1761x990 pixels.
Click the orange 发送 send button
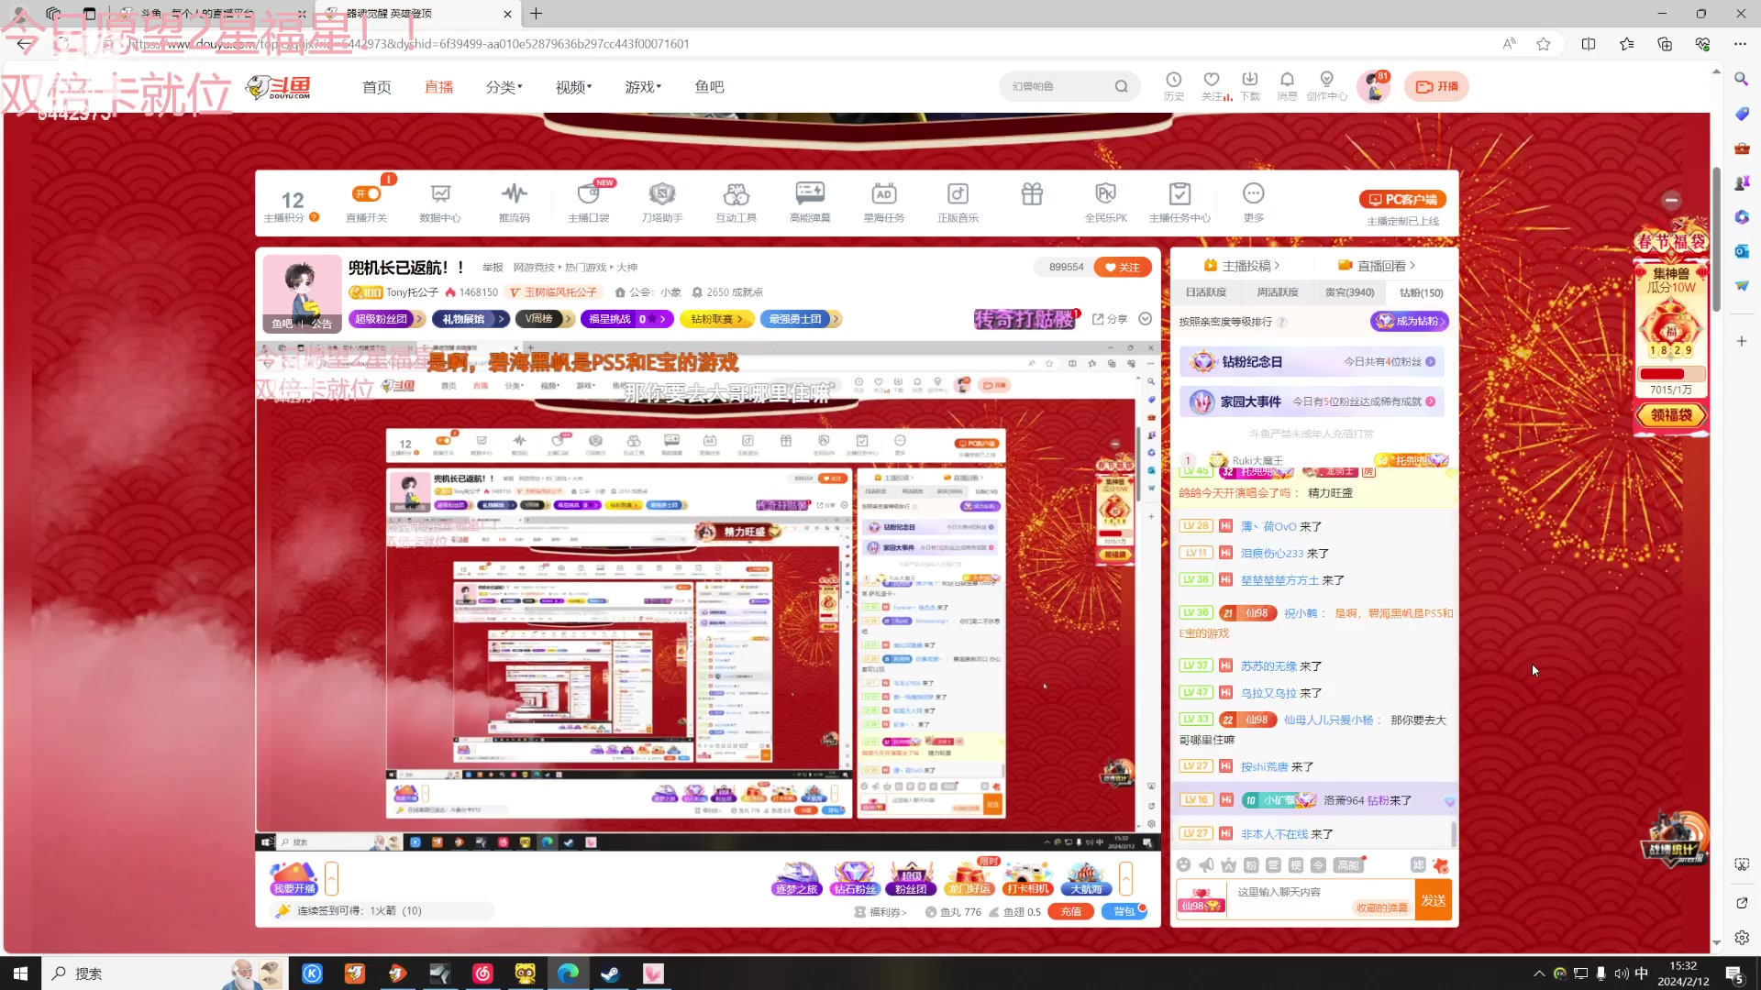click(1434, 900)
